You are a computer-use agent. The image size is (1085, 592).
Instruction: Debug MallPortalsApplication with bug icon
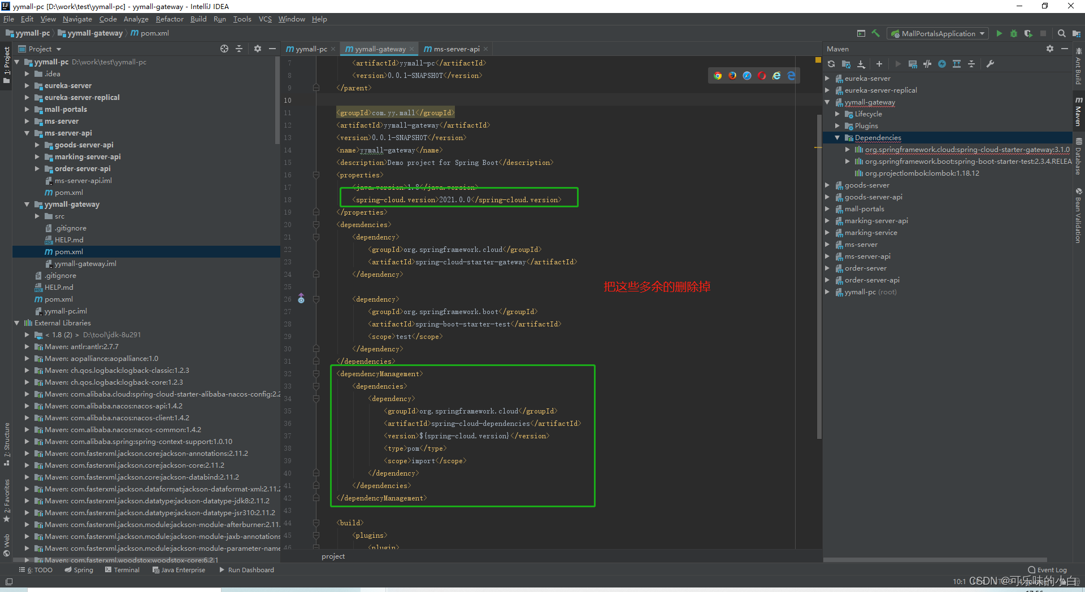1014,33
